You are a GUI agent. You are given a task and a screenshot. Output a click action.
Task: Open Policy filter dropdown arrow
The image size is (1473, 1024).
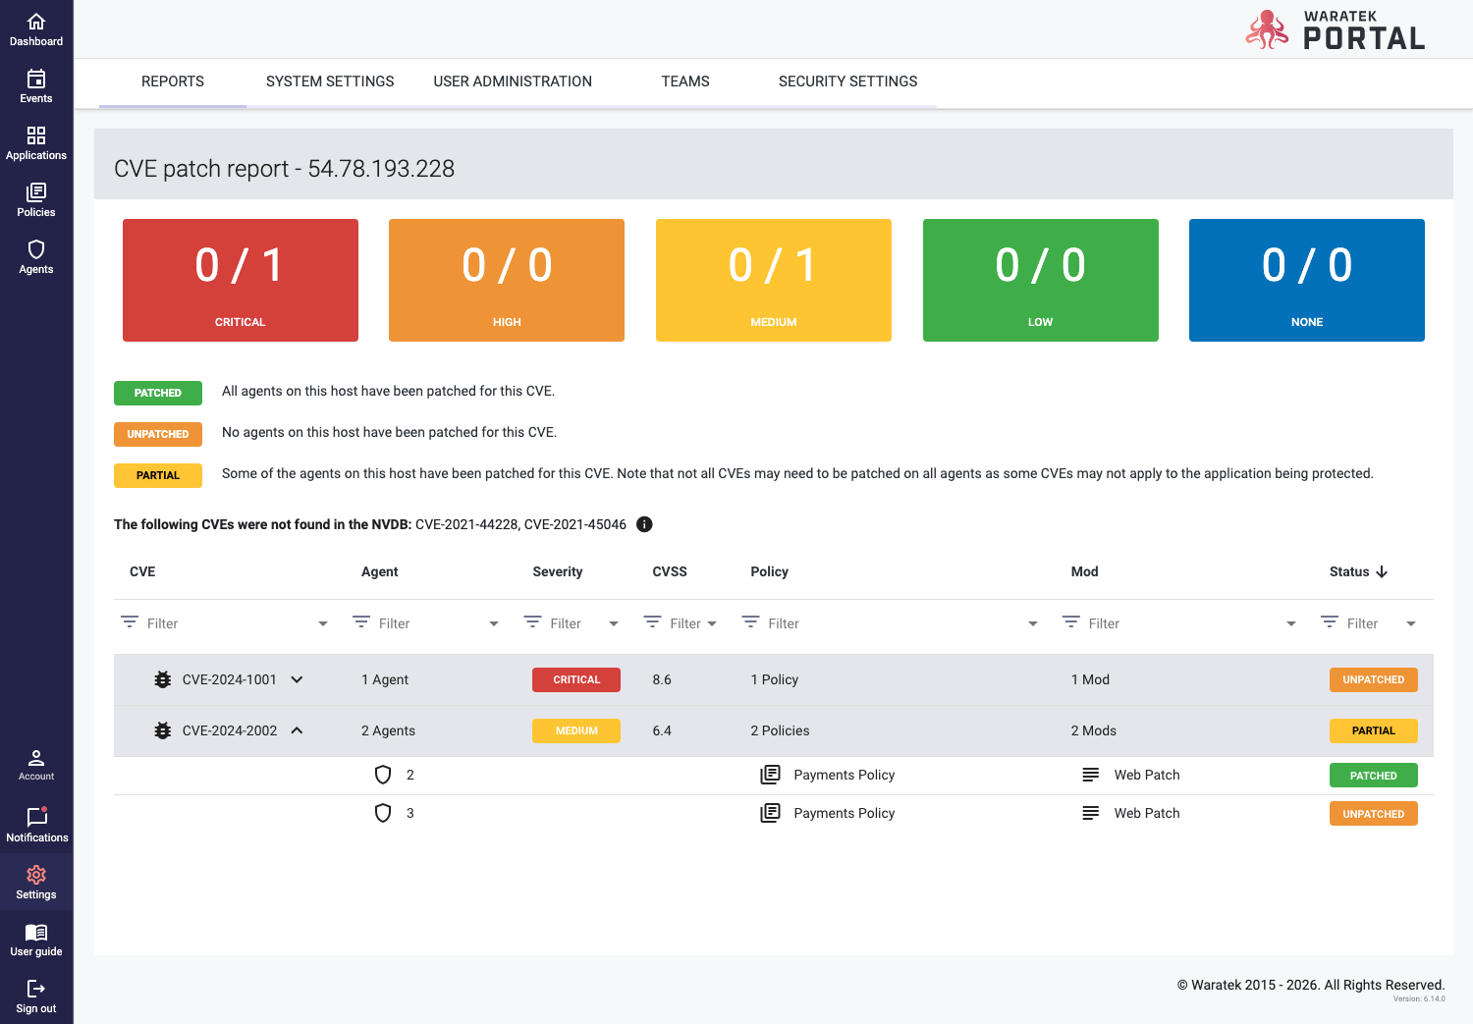coord(1033,623)
